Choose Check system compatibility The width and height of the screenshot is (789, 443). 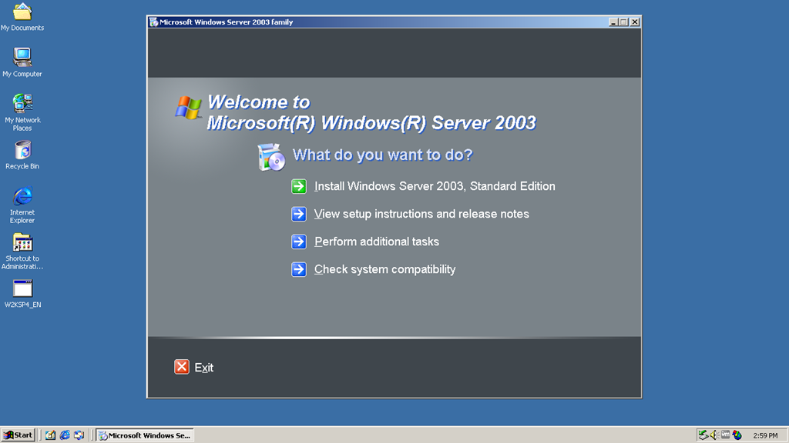[384, 269]
